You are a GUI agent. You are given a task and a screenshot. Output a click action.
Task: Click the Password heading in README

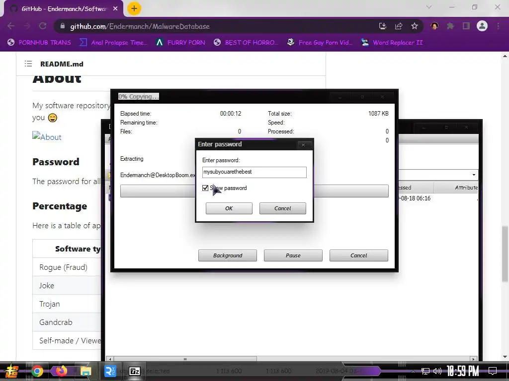(56, 162)
